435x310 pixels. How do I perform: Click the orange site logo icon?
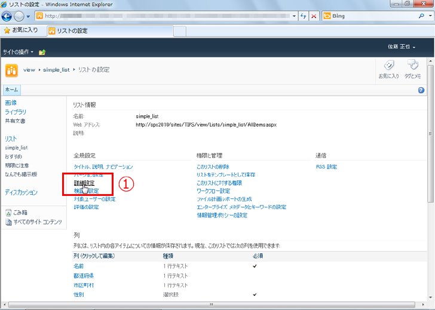click(12, 70)
